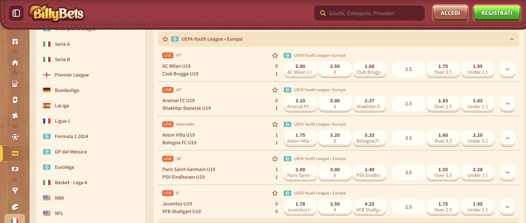Viewport: 526px width, 223px height.
Task: Bet 1.75 on Aston Villa U19 win
Action: pos(300,138)
